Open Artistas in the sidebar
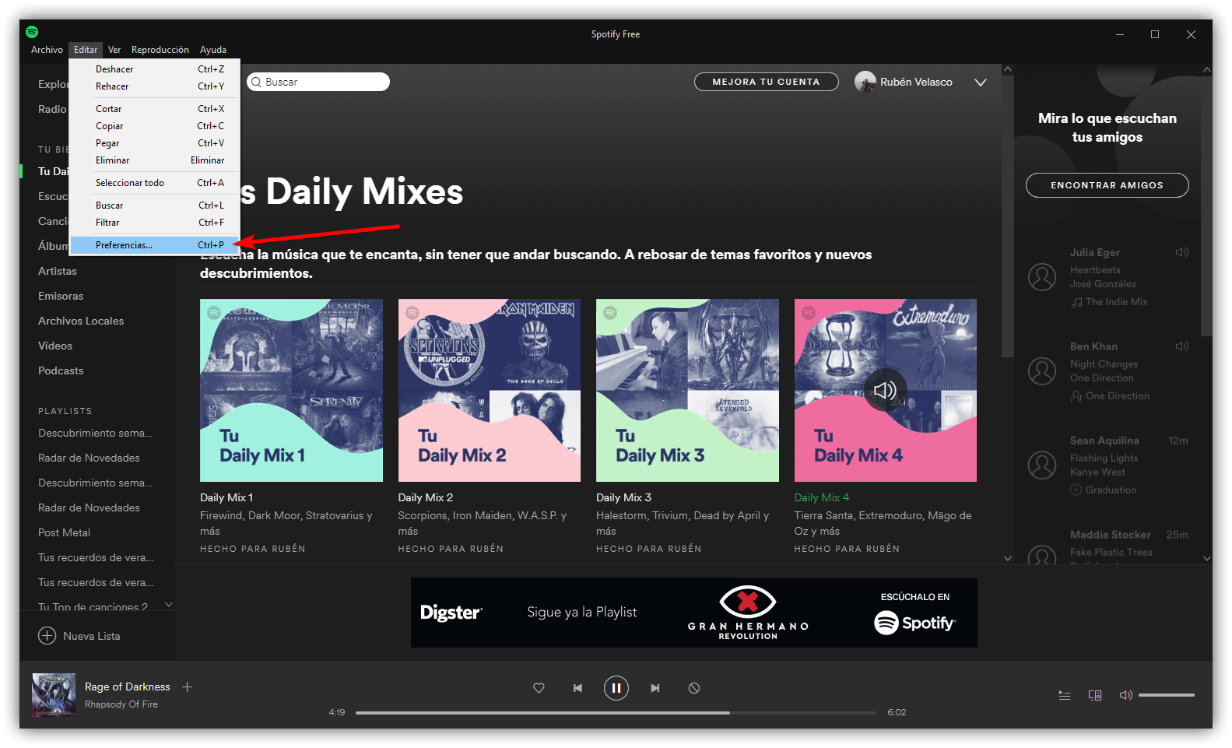Viewport: 1232px width, 748px height. click(58, 271)
